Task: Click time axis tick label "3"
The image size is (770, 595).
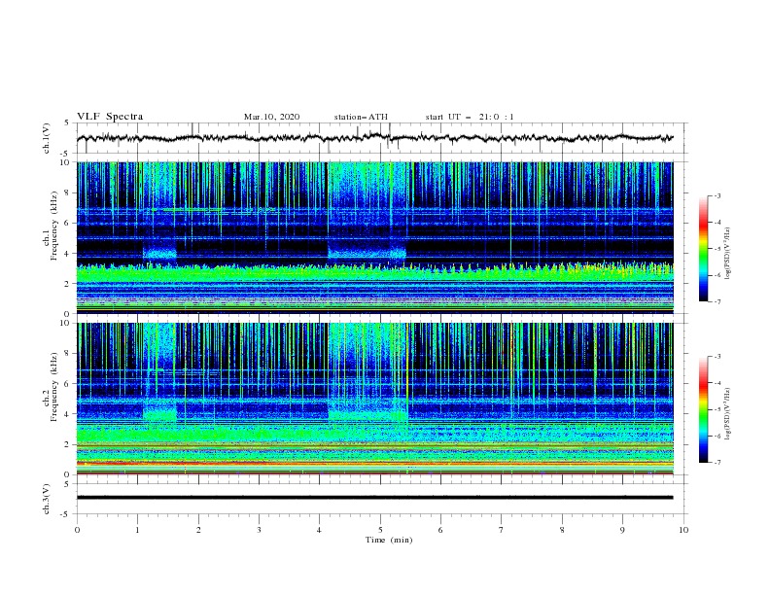Action: (x=260, y=530)
